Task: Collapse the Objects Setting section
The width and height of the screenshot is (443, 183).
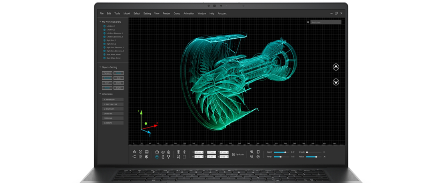Action: coord(100,67)
